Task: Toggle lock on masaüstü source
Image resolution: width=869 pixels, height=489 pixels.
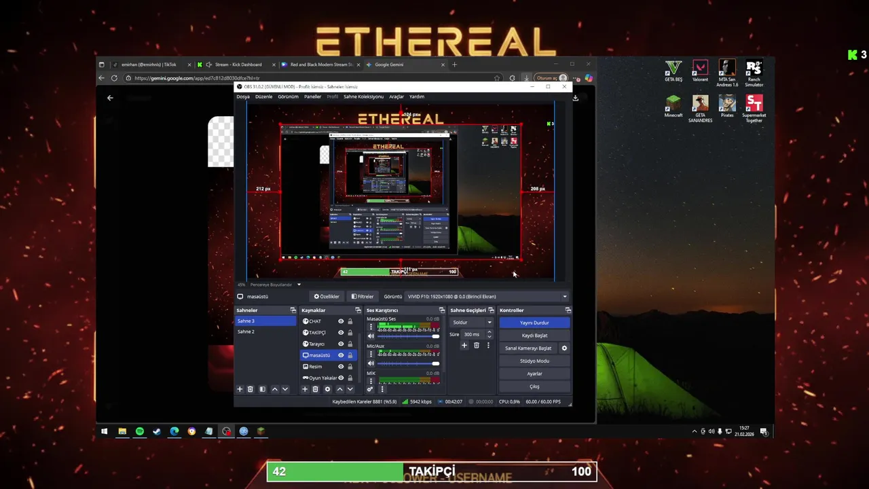Action: pos(350,355)
